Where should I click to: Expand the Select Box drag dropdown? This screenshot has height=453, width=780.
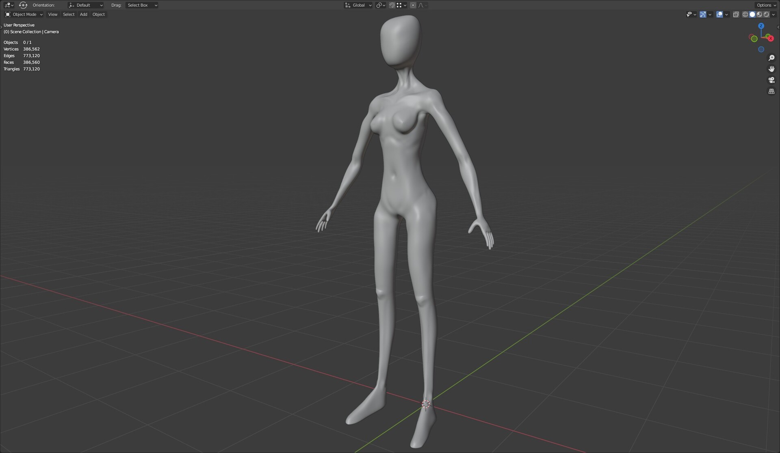pos(142,5)
